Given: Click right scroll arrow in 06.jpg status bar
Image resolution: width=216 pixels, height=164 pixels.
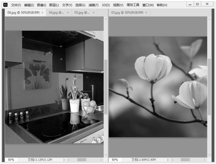Looking at the screenshot, I should coord(101,160).
